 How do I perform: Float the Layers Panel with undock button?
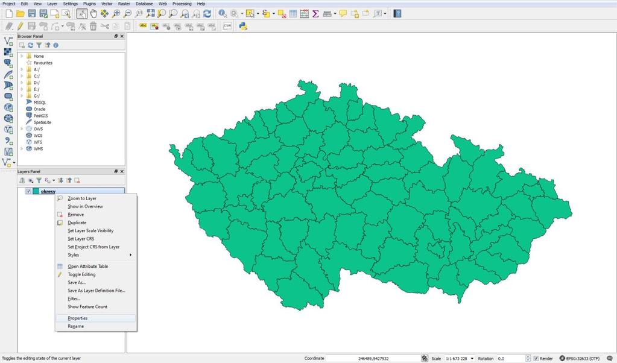[x=116, y=171]
